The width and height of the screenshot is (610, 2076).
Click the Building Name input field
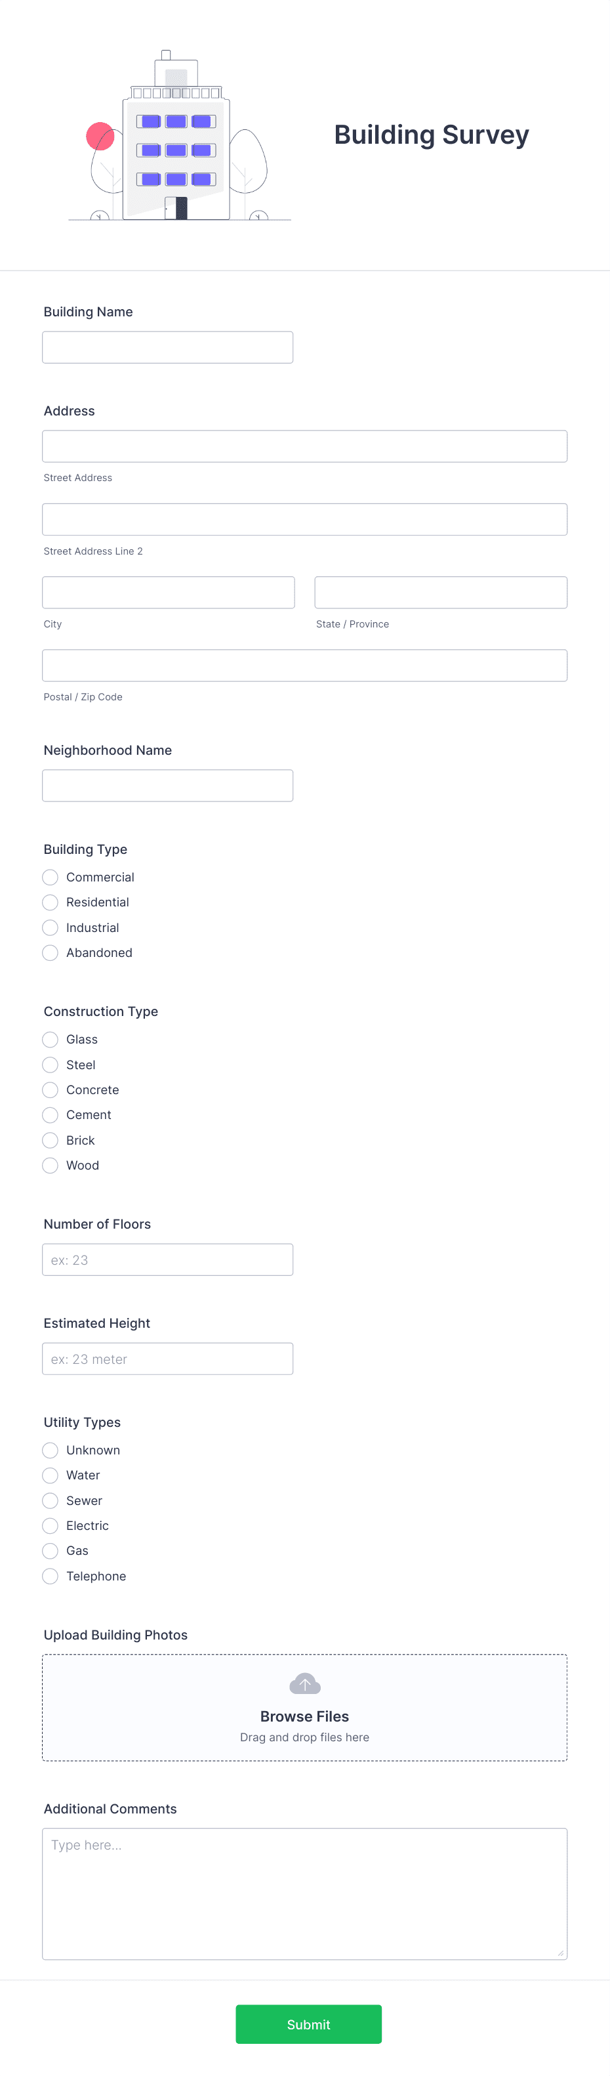coord(167,347)
